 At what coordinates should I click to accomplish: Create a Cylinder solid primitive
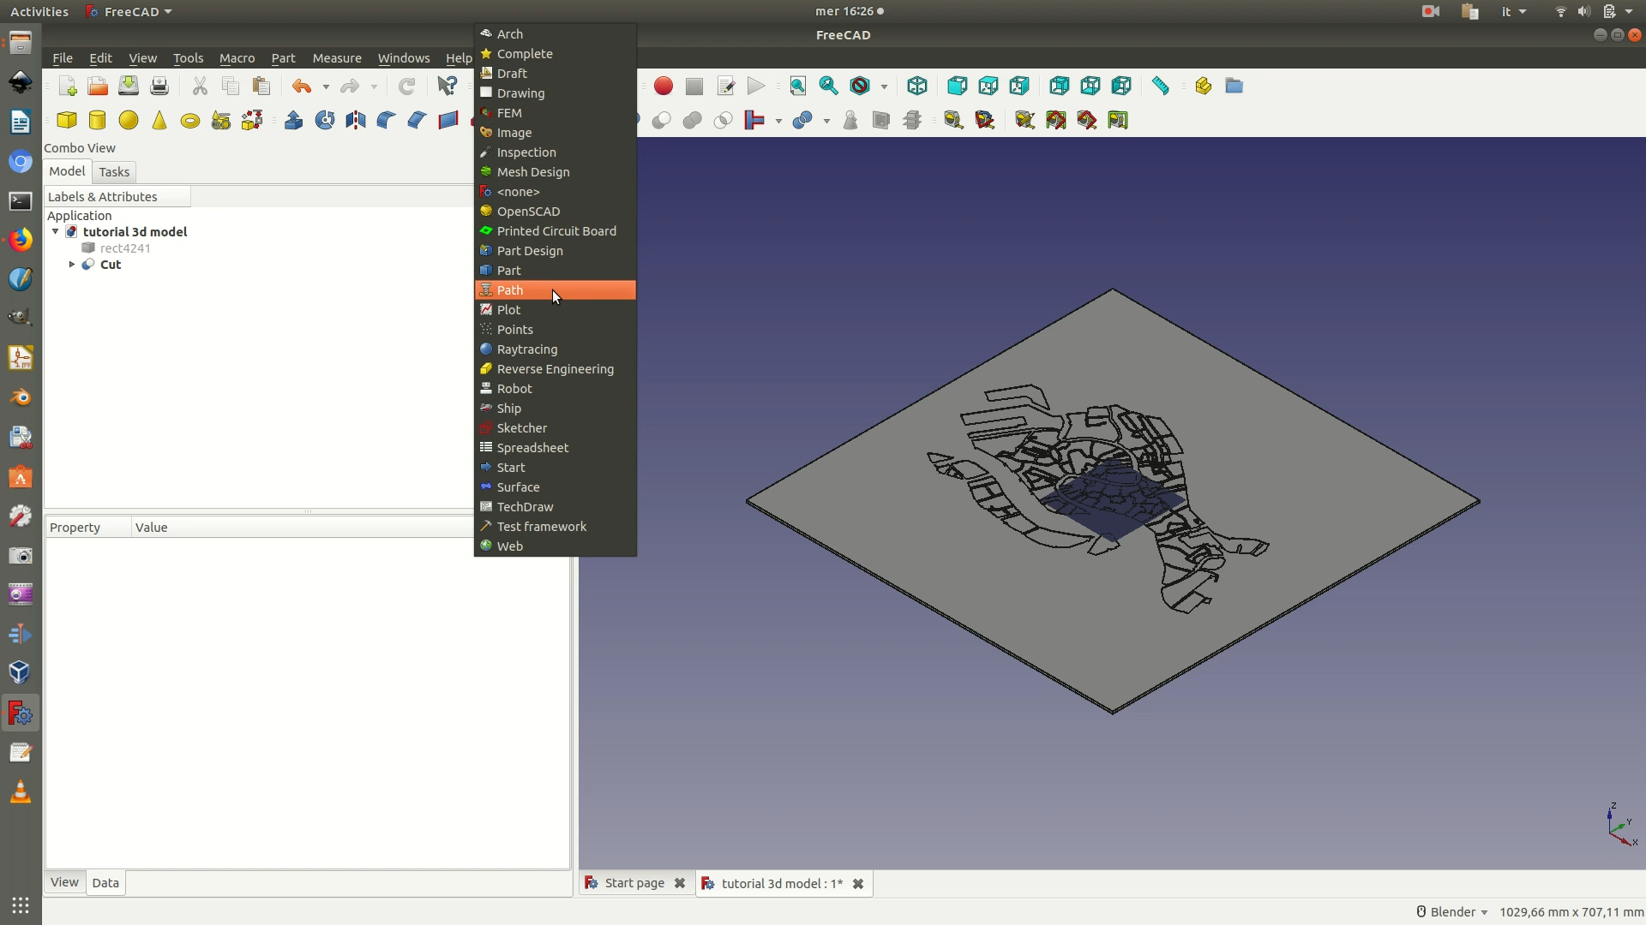click(98, 121)
